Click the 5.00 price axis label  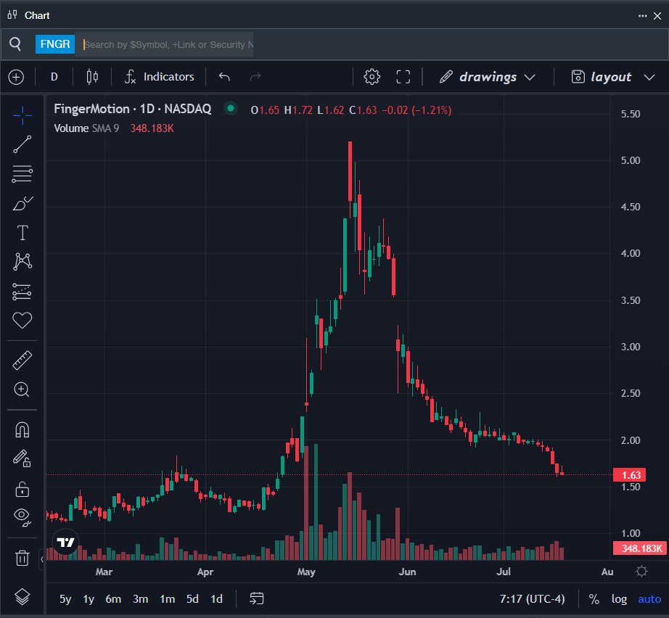[631, 160]
